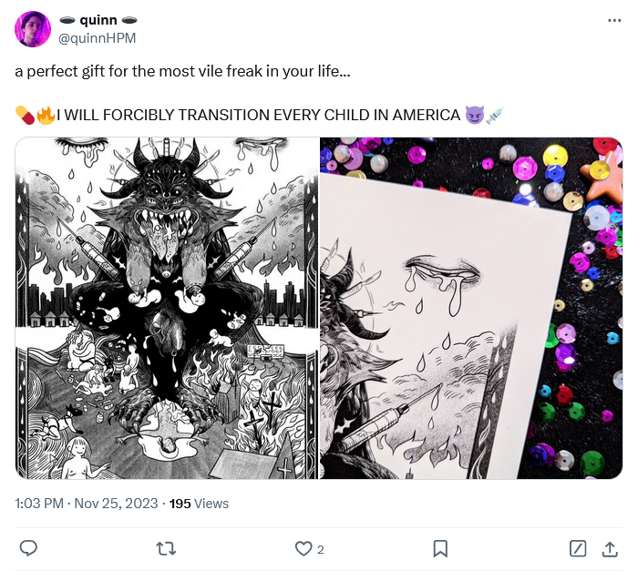Open the reply speech bubble icon

28,548
